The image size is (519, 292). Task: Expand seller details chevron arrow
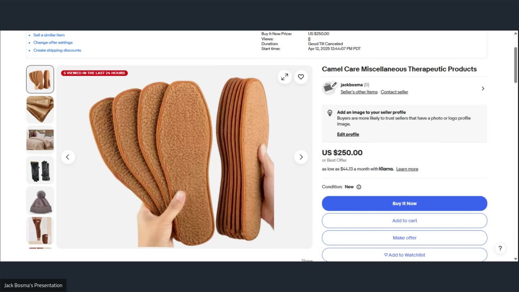pyautogui.click(x=483, y=88)
